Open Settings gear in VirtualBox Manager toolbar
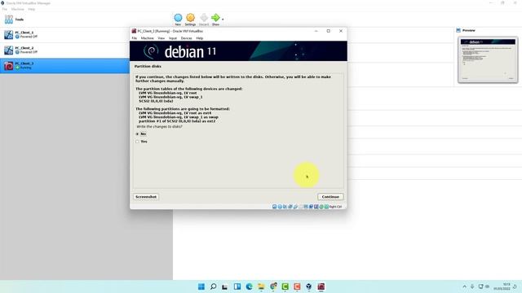 click(190, 18)
